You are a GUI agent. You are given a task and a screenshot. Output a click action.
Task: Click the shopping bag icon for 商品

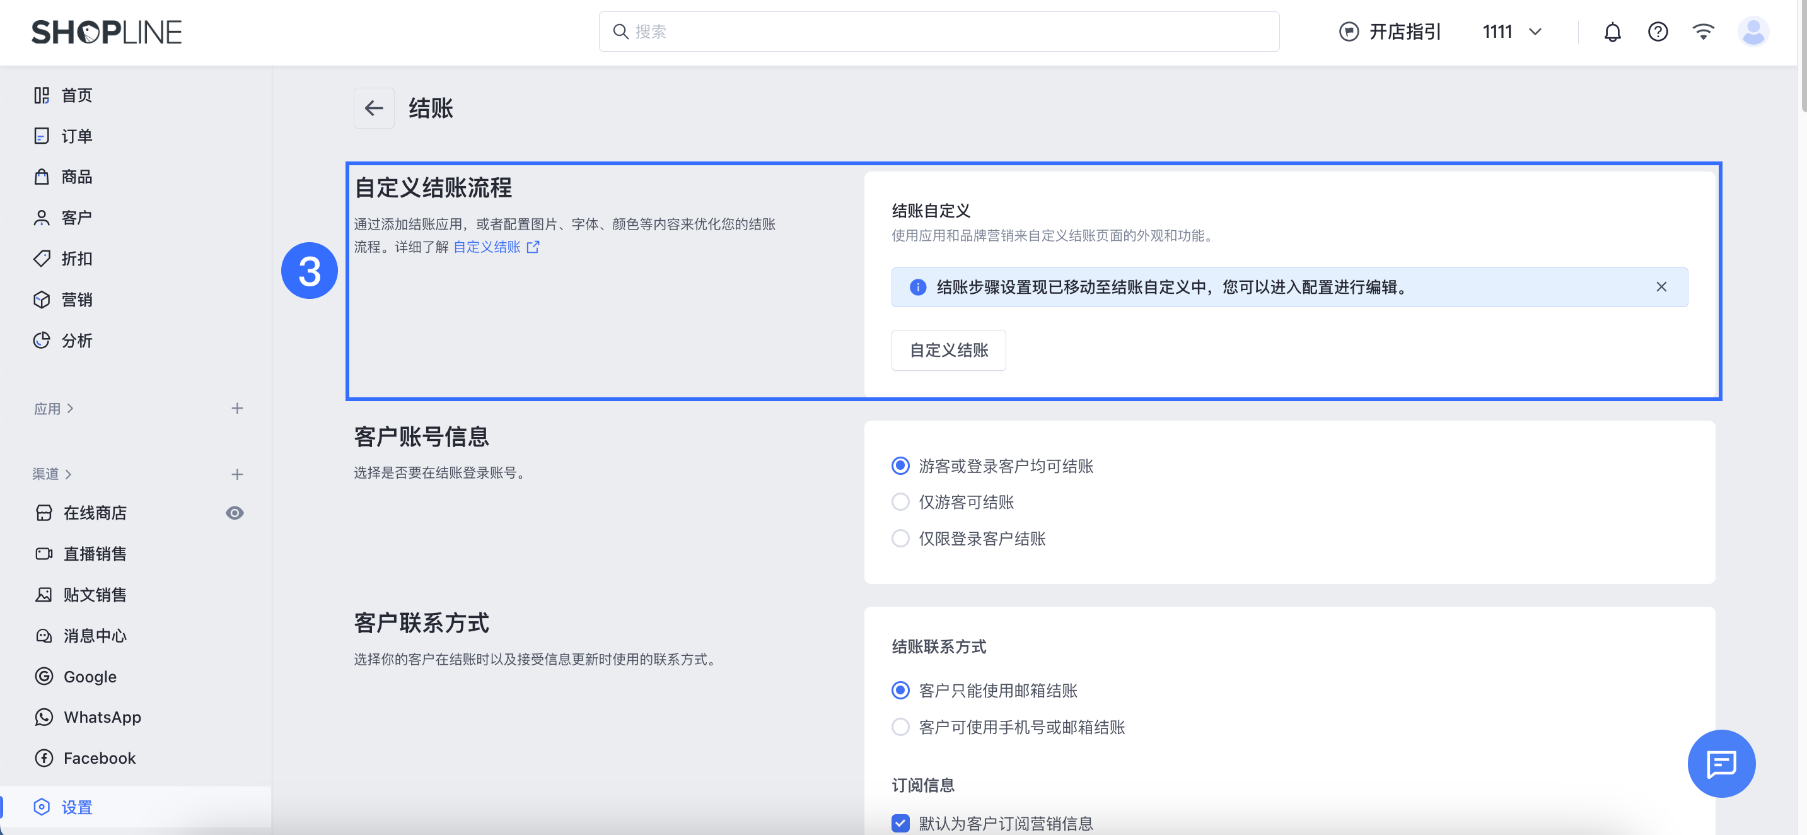coord(42,176)
